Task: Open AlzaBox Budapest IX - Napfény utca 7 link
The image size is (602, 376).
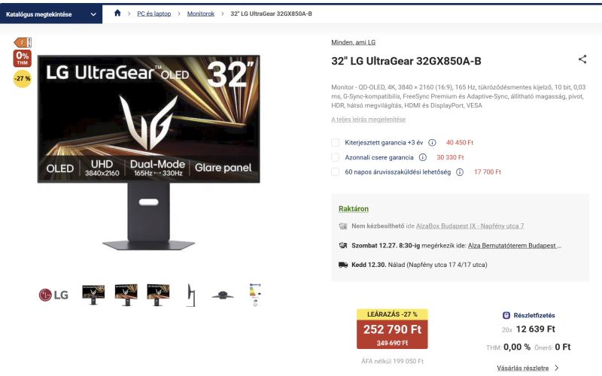Action: (470, 226)
